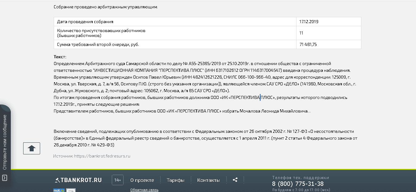Click the support phone number 8 (800) 775-31-38
This screenshot has width=416, height=192.
[x=298, y=184]
